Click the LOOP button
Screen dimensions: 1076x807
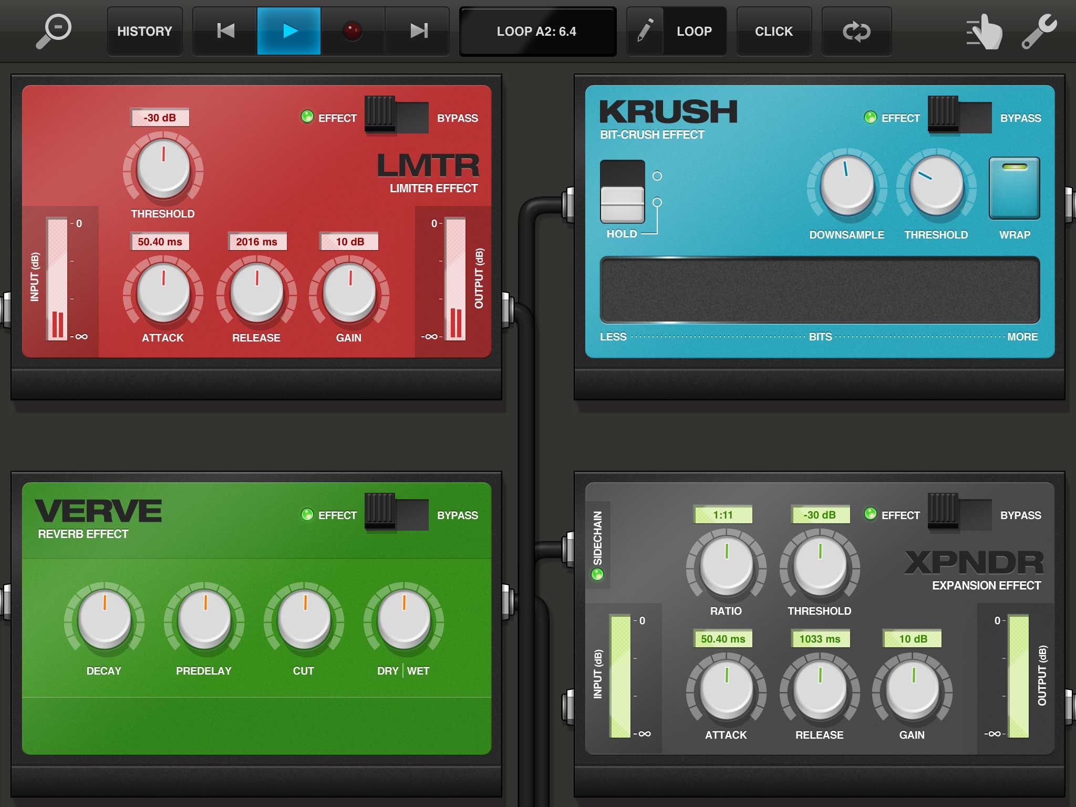[694, 31]
